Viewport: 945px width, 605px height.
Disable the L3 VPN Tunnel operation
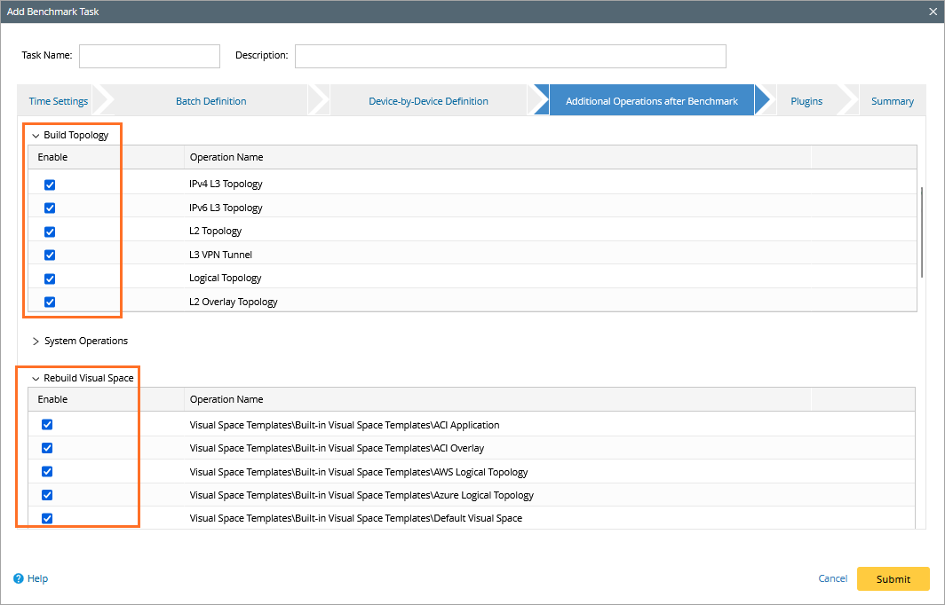click(50, 255)
